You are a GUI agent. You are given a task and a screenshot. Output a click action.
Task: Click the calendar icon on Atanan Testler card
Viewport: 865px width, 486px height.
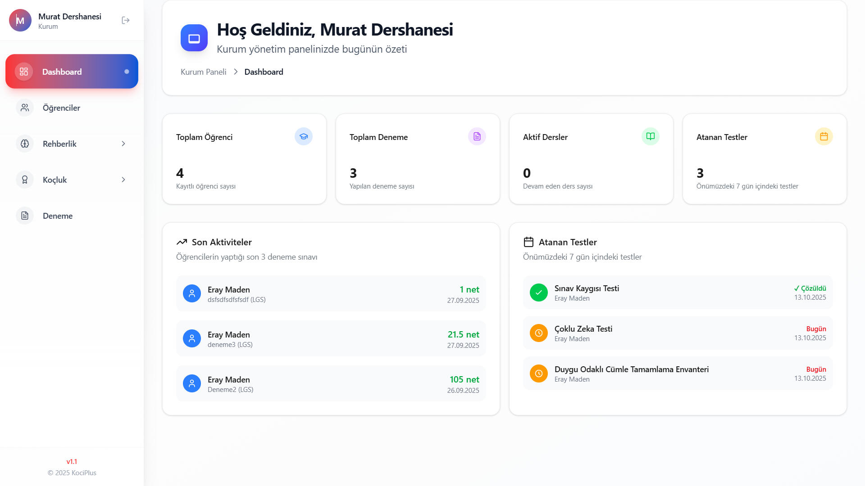coord(824,136)
